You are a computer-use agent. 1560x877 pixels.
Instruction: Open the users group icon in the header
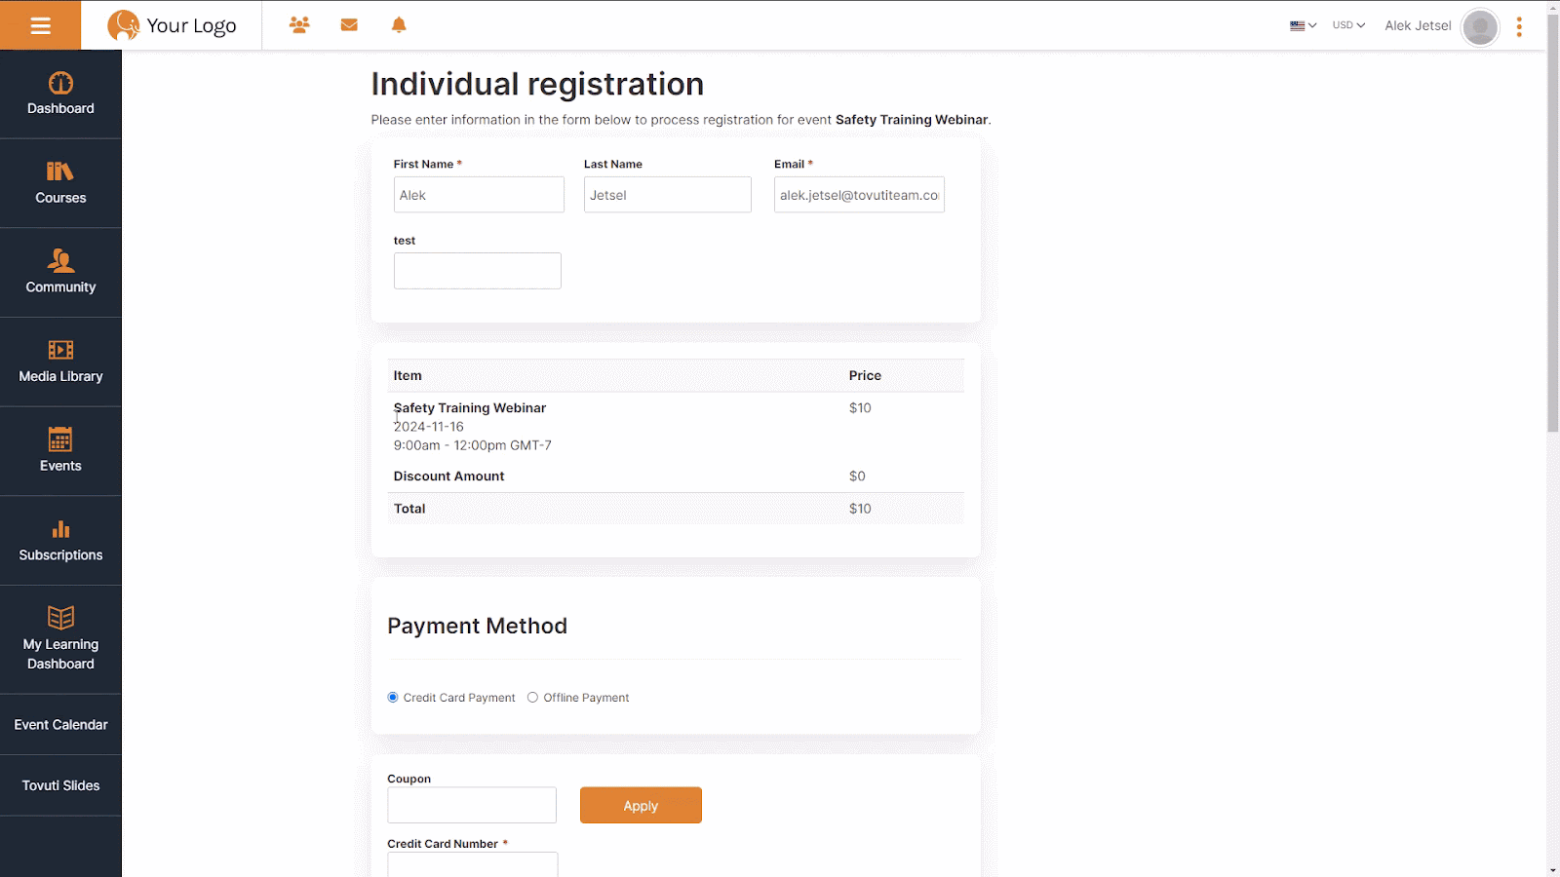pos(299,24)
